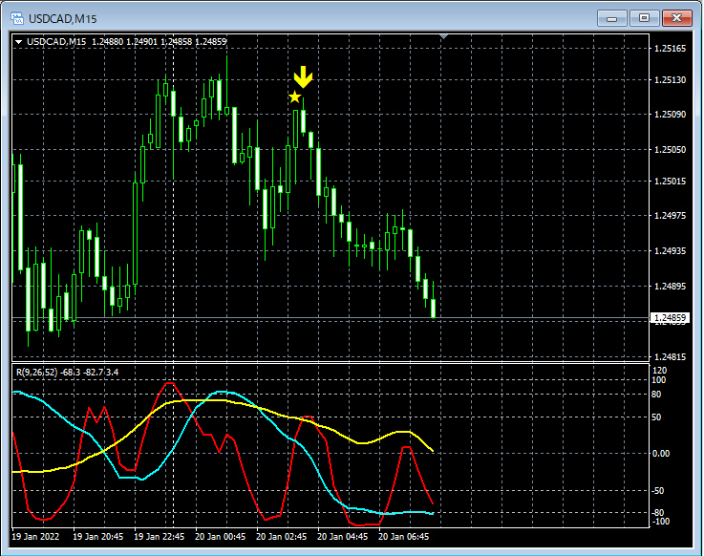Select the red indicator line at its last point
Viewport: 704px width, 556px height.
433,503
